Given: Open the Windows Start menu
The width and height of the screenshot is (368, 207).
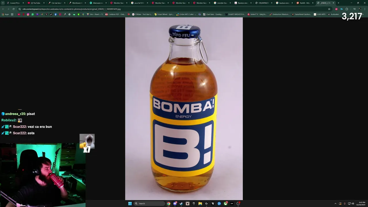Looking at the screenshot, I should 130,204.
